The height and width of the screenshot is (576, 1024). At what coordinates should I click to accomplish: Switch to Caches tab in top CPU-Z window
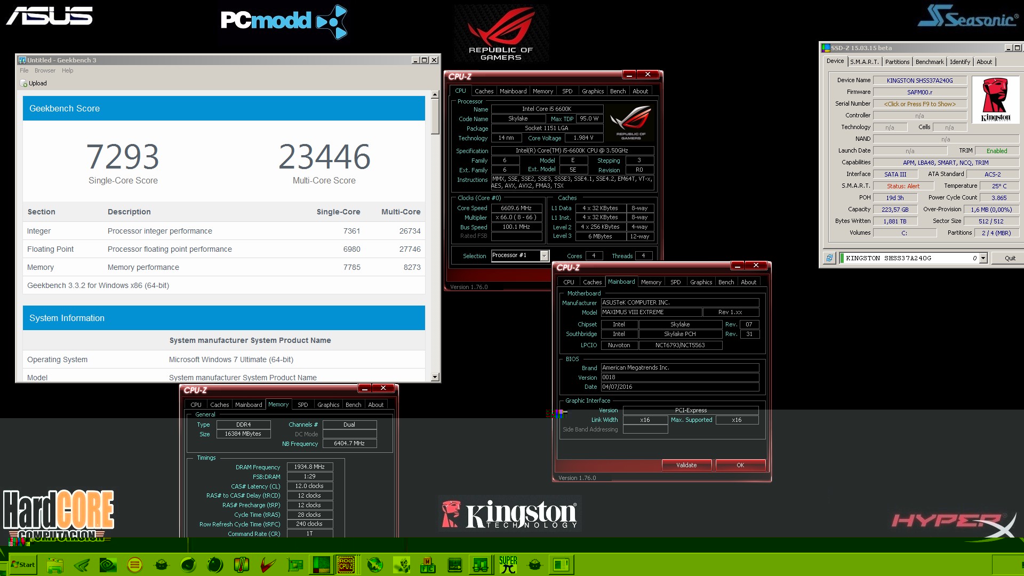click(x=484, y=91)
